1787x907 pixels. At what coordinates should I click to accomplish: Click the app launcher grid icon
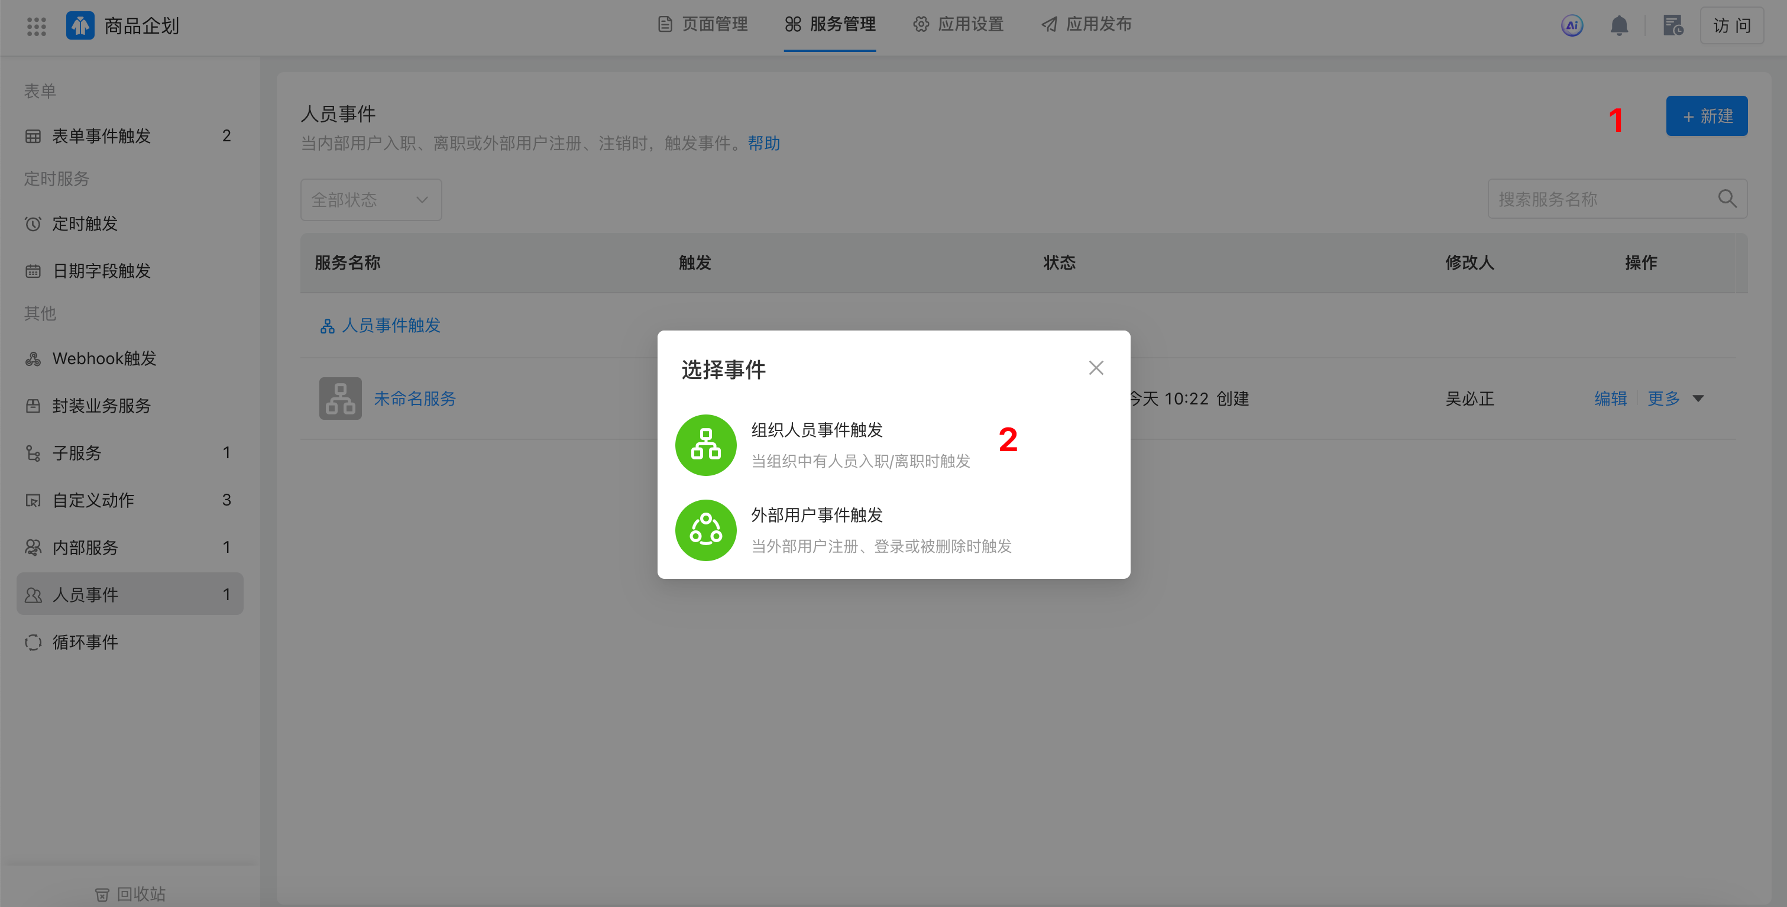35,25
